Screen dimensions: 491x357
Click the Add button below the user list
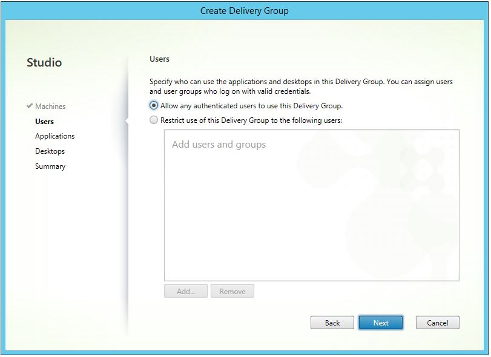point(185,291)
